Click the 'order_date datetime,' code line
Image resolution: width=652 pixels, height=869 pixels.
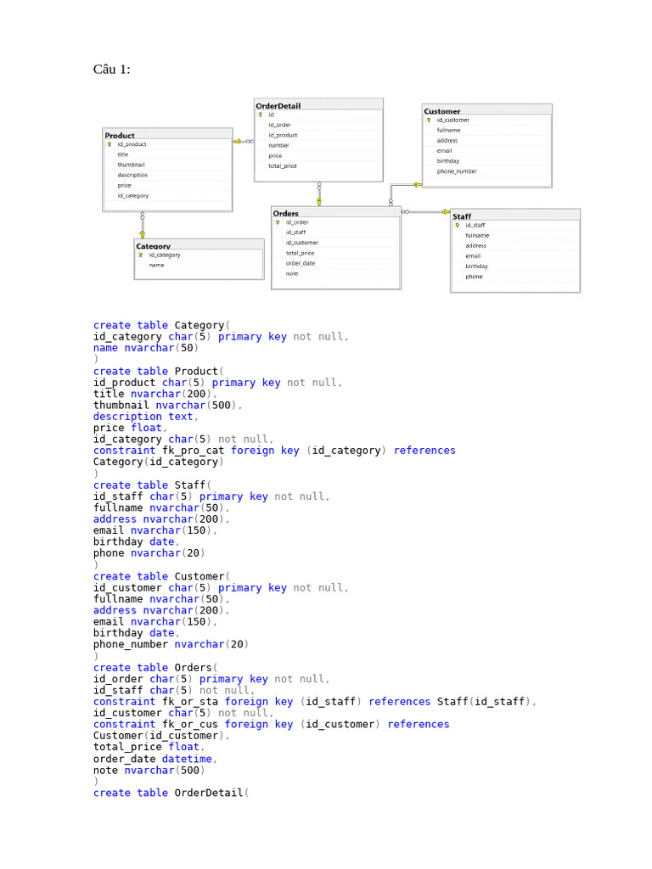[155, 759]
